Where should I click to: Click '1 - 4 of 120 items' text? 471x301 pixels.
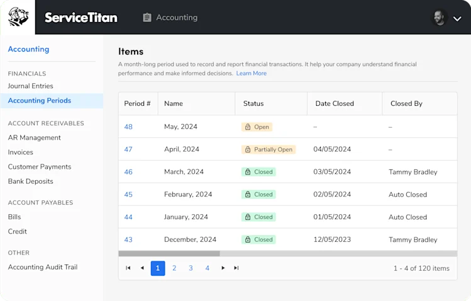pos(421,268)
